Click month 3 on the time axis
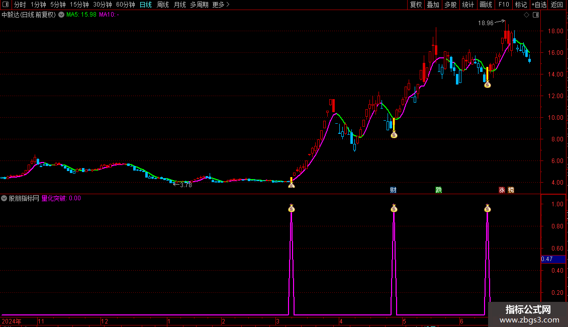This screenshot has width=568, height=327. point(277,321)
